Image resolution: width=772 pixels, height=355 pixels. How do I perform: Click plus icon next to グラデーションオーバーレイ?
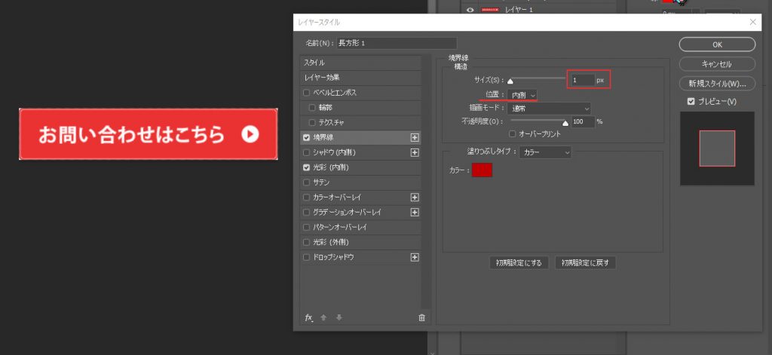(414, 213)
